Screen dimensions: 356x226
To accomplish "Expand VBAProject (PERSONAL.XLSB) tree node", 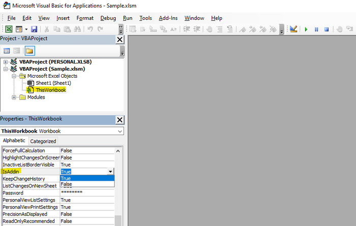I will [x=6, y=62].
